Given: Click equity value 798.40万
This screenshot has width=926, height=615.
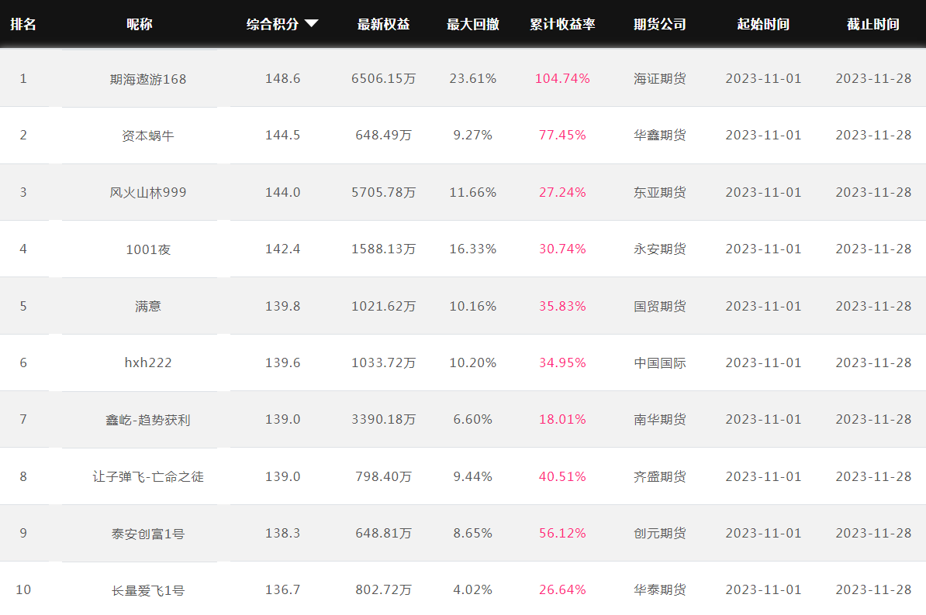Looking at the screenshot, I should 384,476.
